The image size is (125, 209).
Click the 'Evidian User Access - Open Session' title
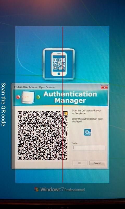(x=34, y=87)
